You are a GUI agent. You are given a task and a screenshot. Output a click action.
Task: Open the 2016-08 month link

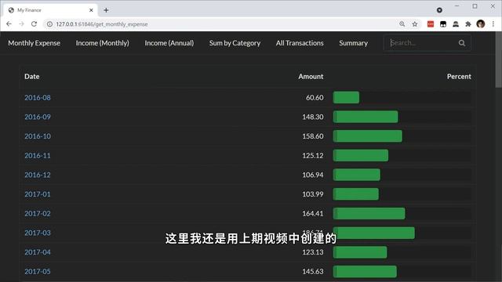[38, 97]
